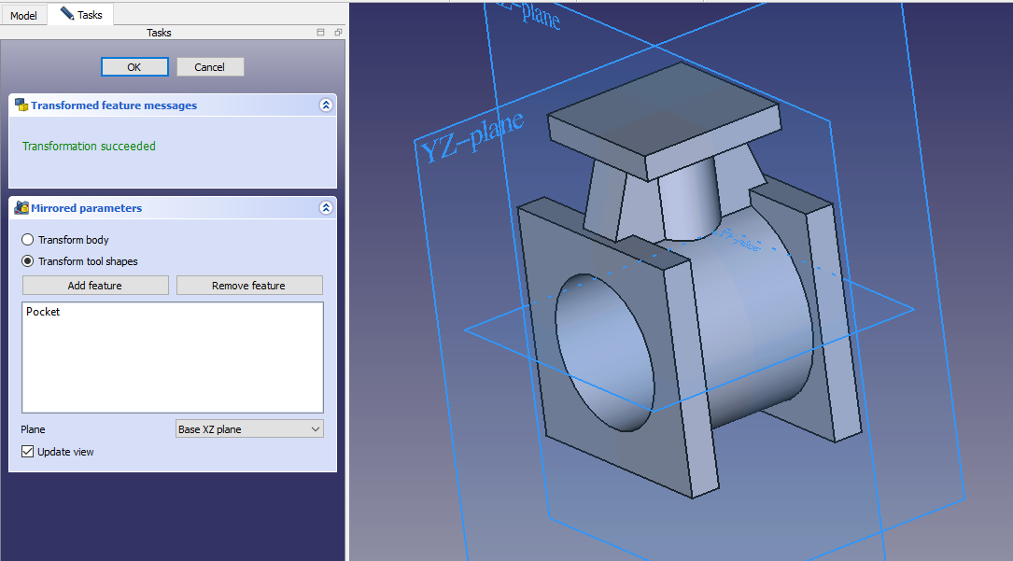Click the Remove feature button
This screenshot has width=1013, height=561.
[249, 286]
